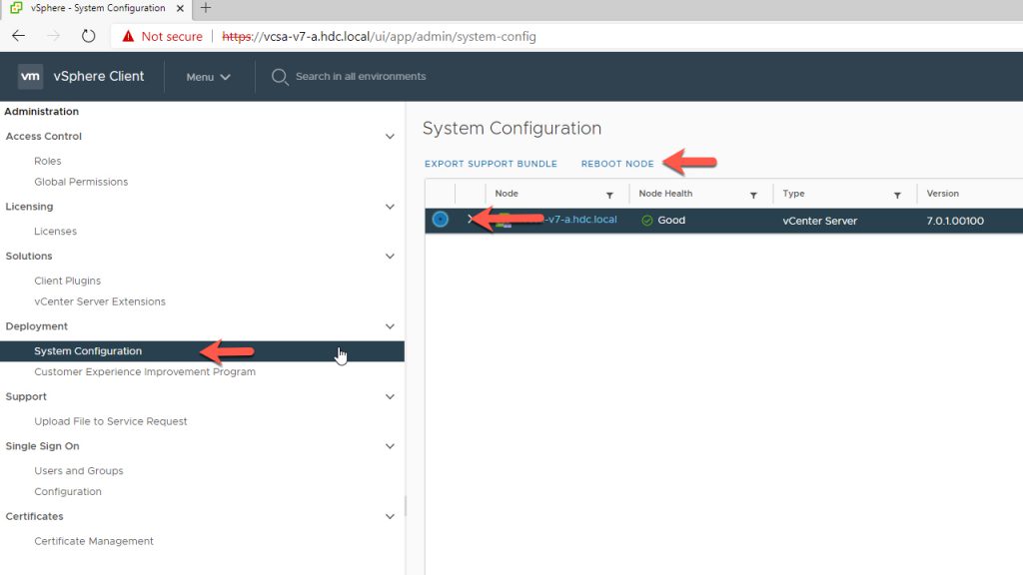Filter the Node column
The width and height of the screenshot is (1023, 575).
click(x=609, y=195)
